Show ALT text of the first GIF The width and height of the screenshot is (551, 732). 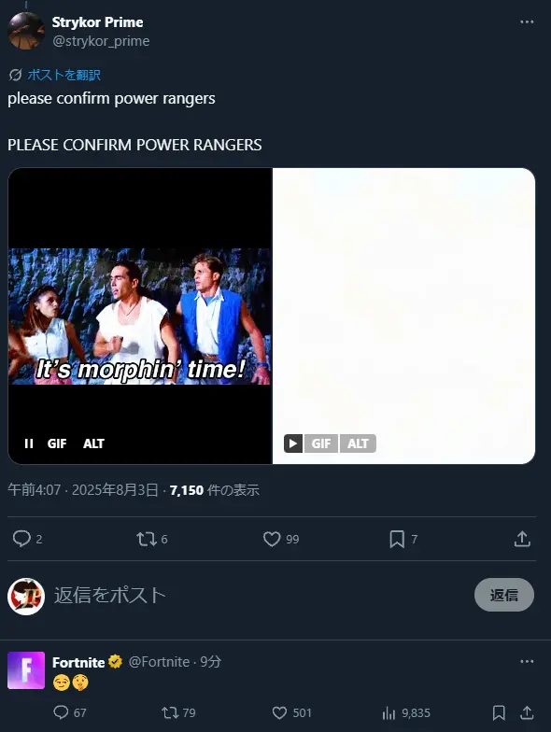93,443
